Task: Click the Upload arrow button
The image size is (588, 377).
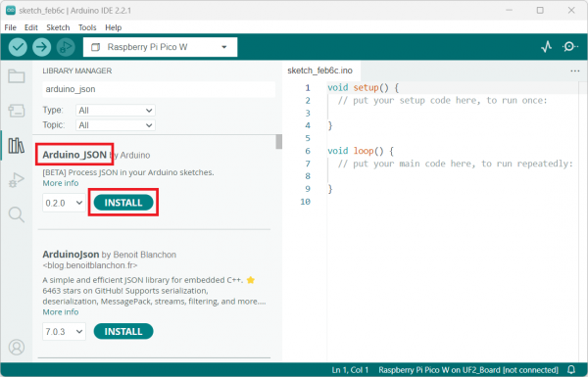Action: [41, 47]
